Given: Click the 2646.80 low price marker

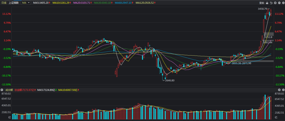Looking at the screenshot, I should (x=169, y=80).
